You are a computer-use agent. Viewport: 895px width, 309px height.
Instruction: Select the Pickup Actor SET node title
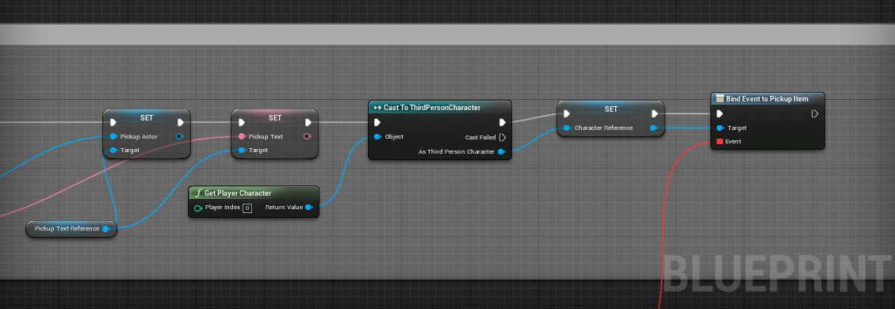[147, 117]
